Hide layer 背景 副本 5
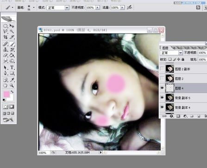207x168 pixels. pyautogui.click(x=162, y=97)
